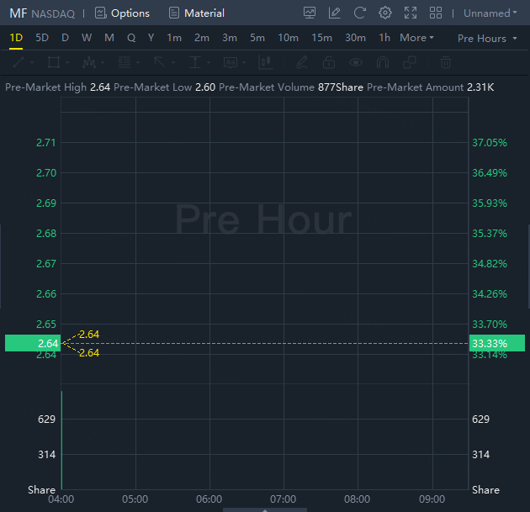Select the trend line drawing tool
The height and width of the screenshot is (512, 530).
(19, 62)
